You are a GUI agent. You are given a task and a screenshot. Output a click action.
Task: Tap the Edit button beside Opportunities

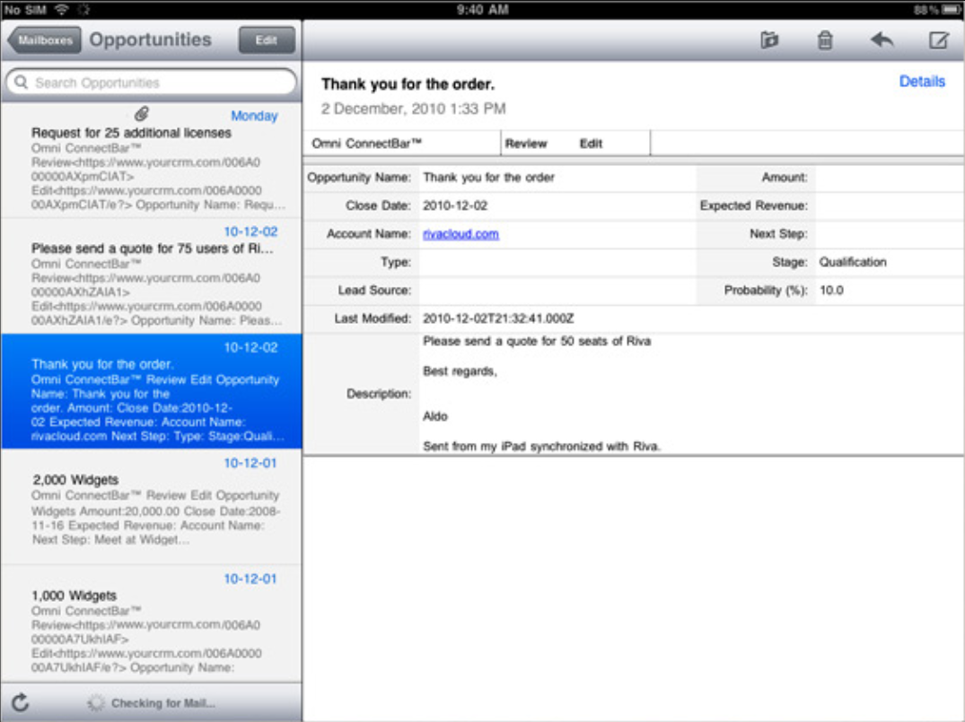tap(267, 40)
